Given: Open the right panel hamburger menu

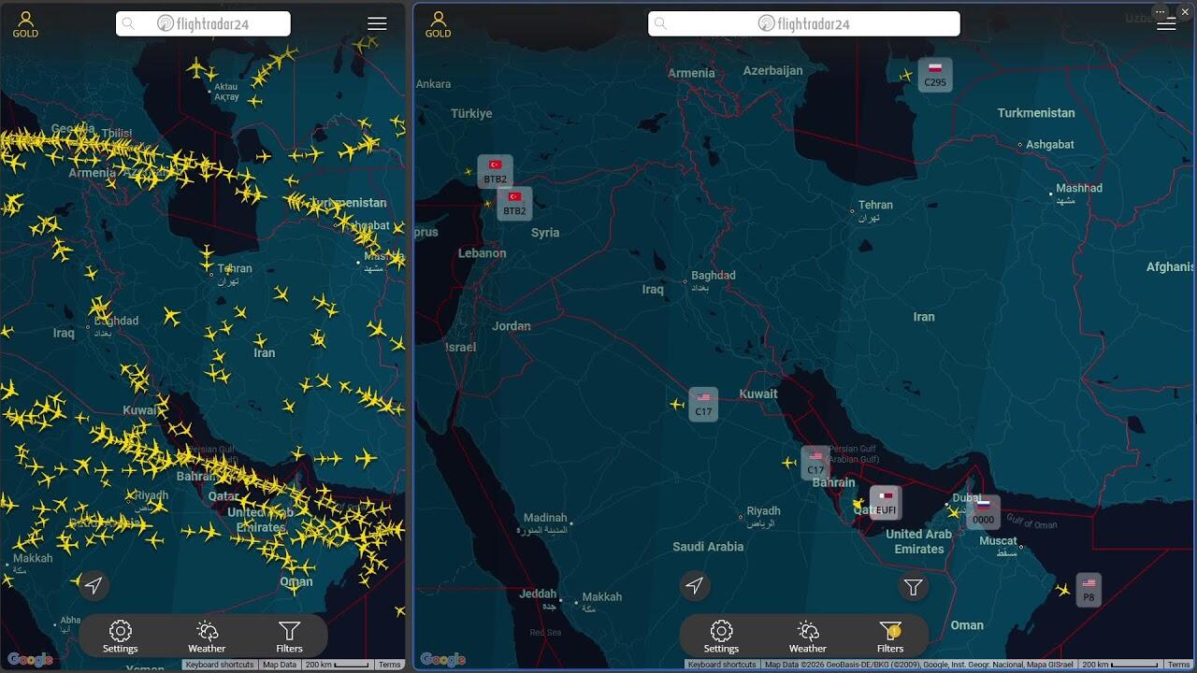Looking at the screenshot, I should [x=1166, y=24].
